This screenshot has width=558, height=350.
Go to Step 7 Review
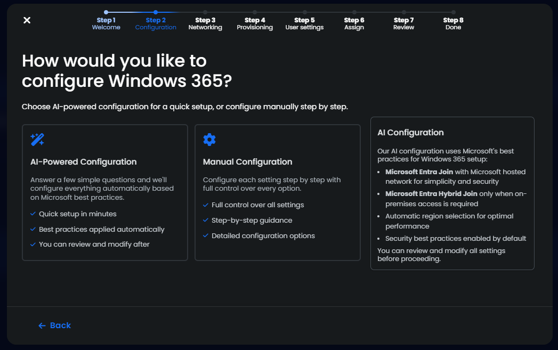403,23
